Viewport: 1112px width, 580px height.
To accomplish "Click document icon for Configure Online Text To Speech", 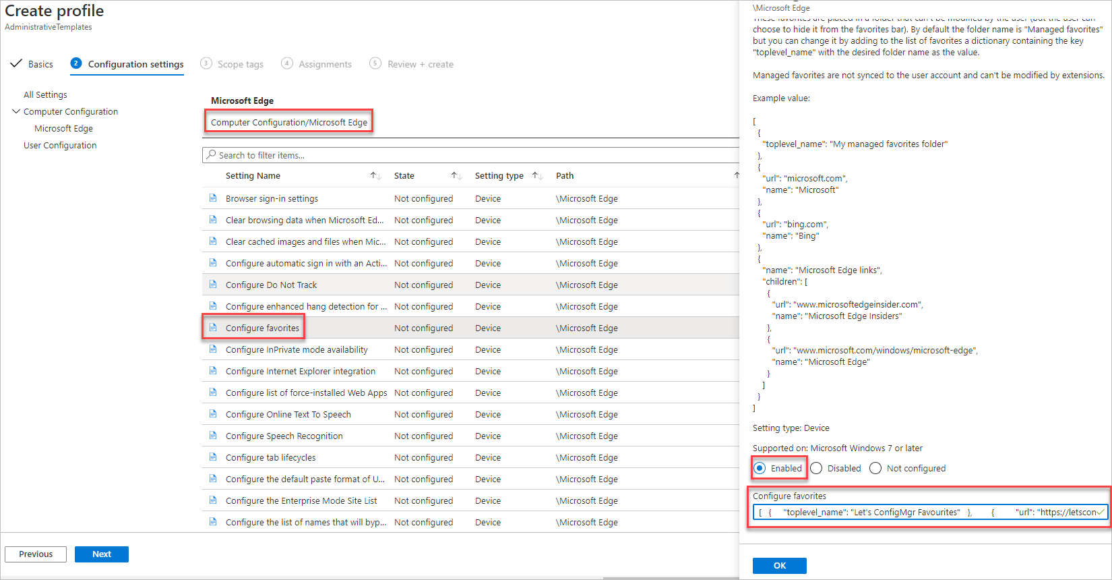I will click(x=213, y=414).
